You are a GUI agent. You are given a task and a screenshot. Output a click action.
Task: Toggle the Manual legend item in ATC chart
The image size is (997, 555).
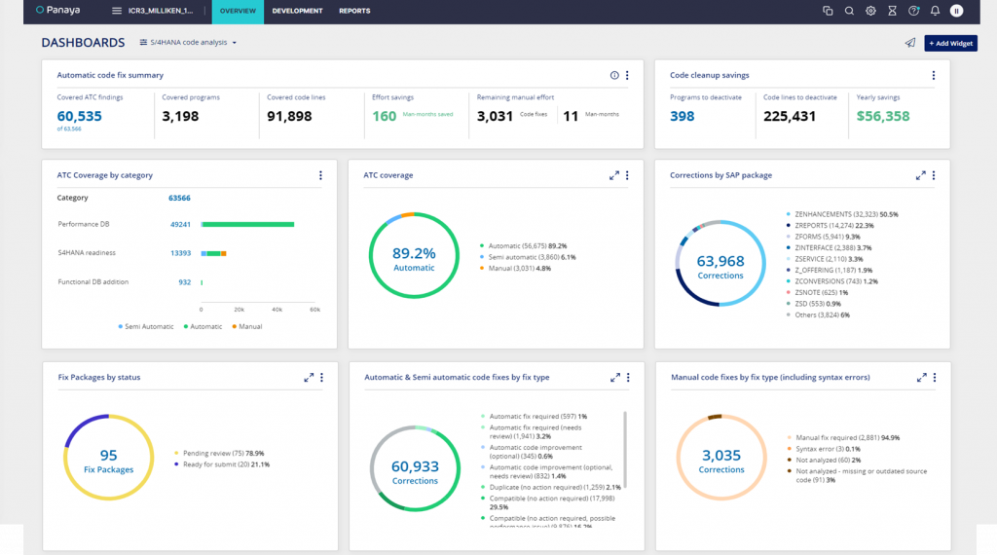[247, 326]
